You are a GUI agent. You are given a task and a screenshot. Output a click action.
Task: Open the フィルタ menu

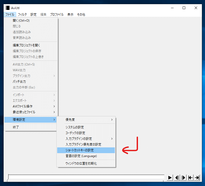[22, 14]
